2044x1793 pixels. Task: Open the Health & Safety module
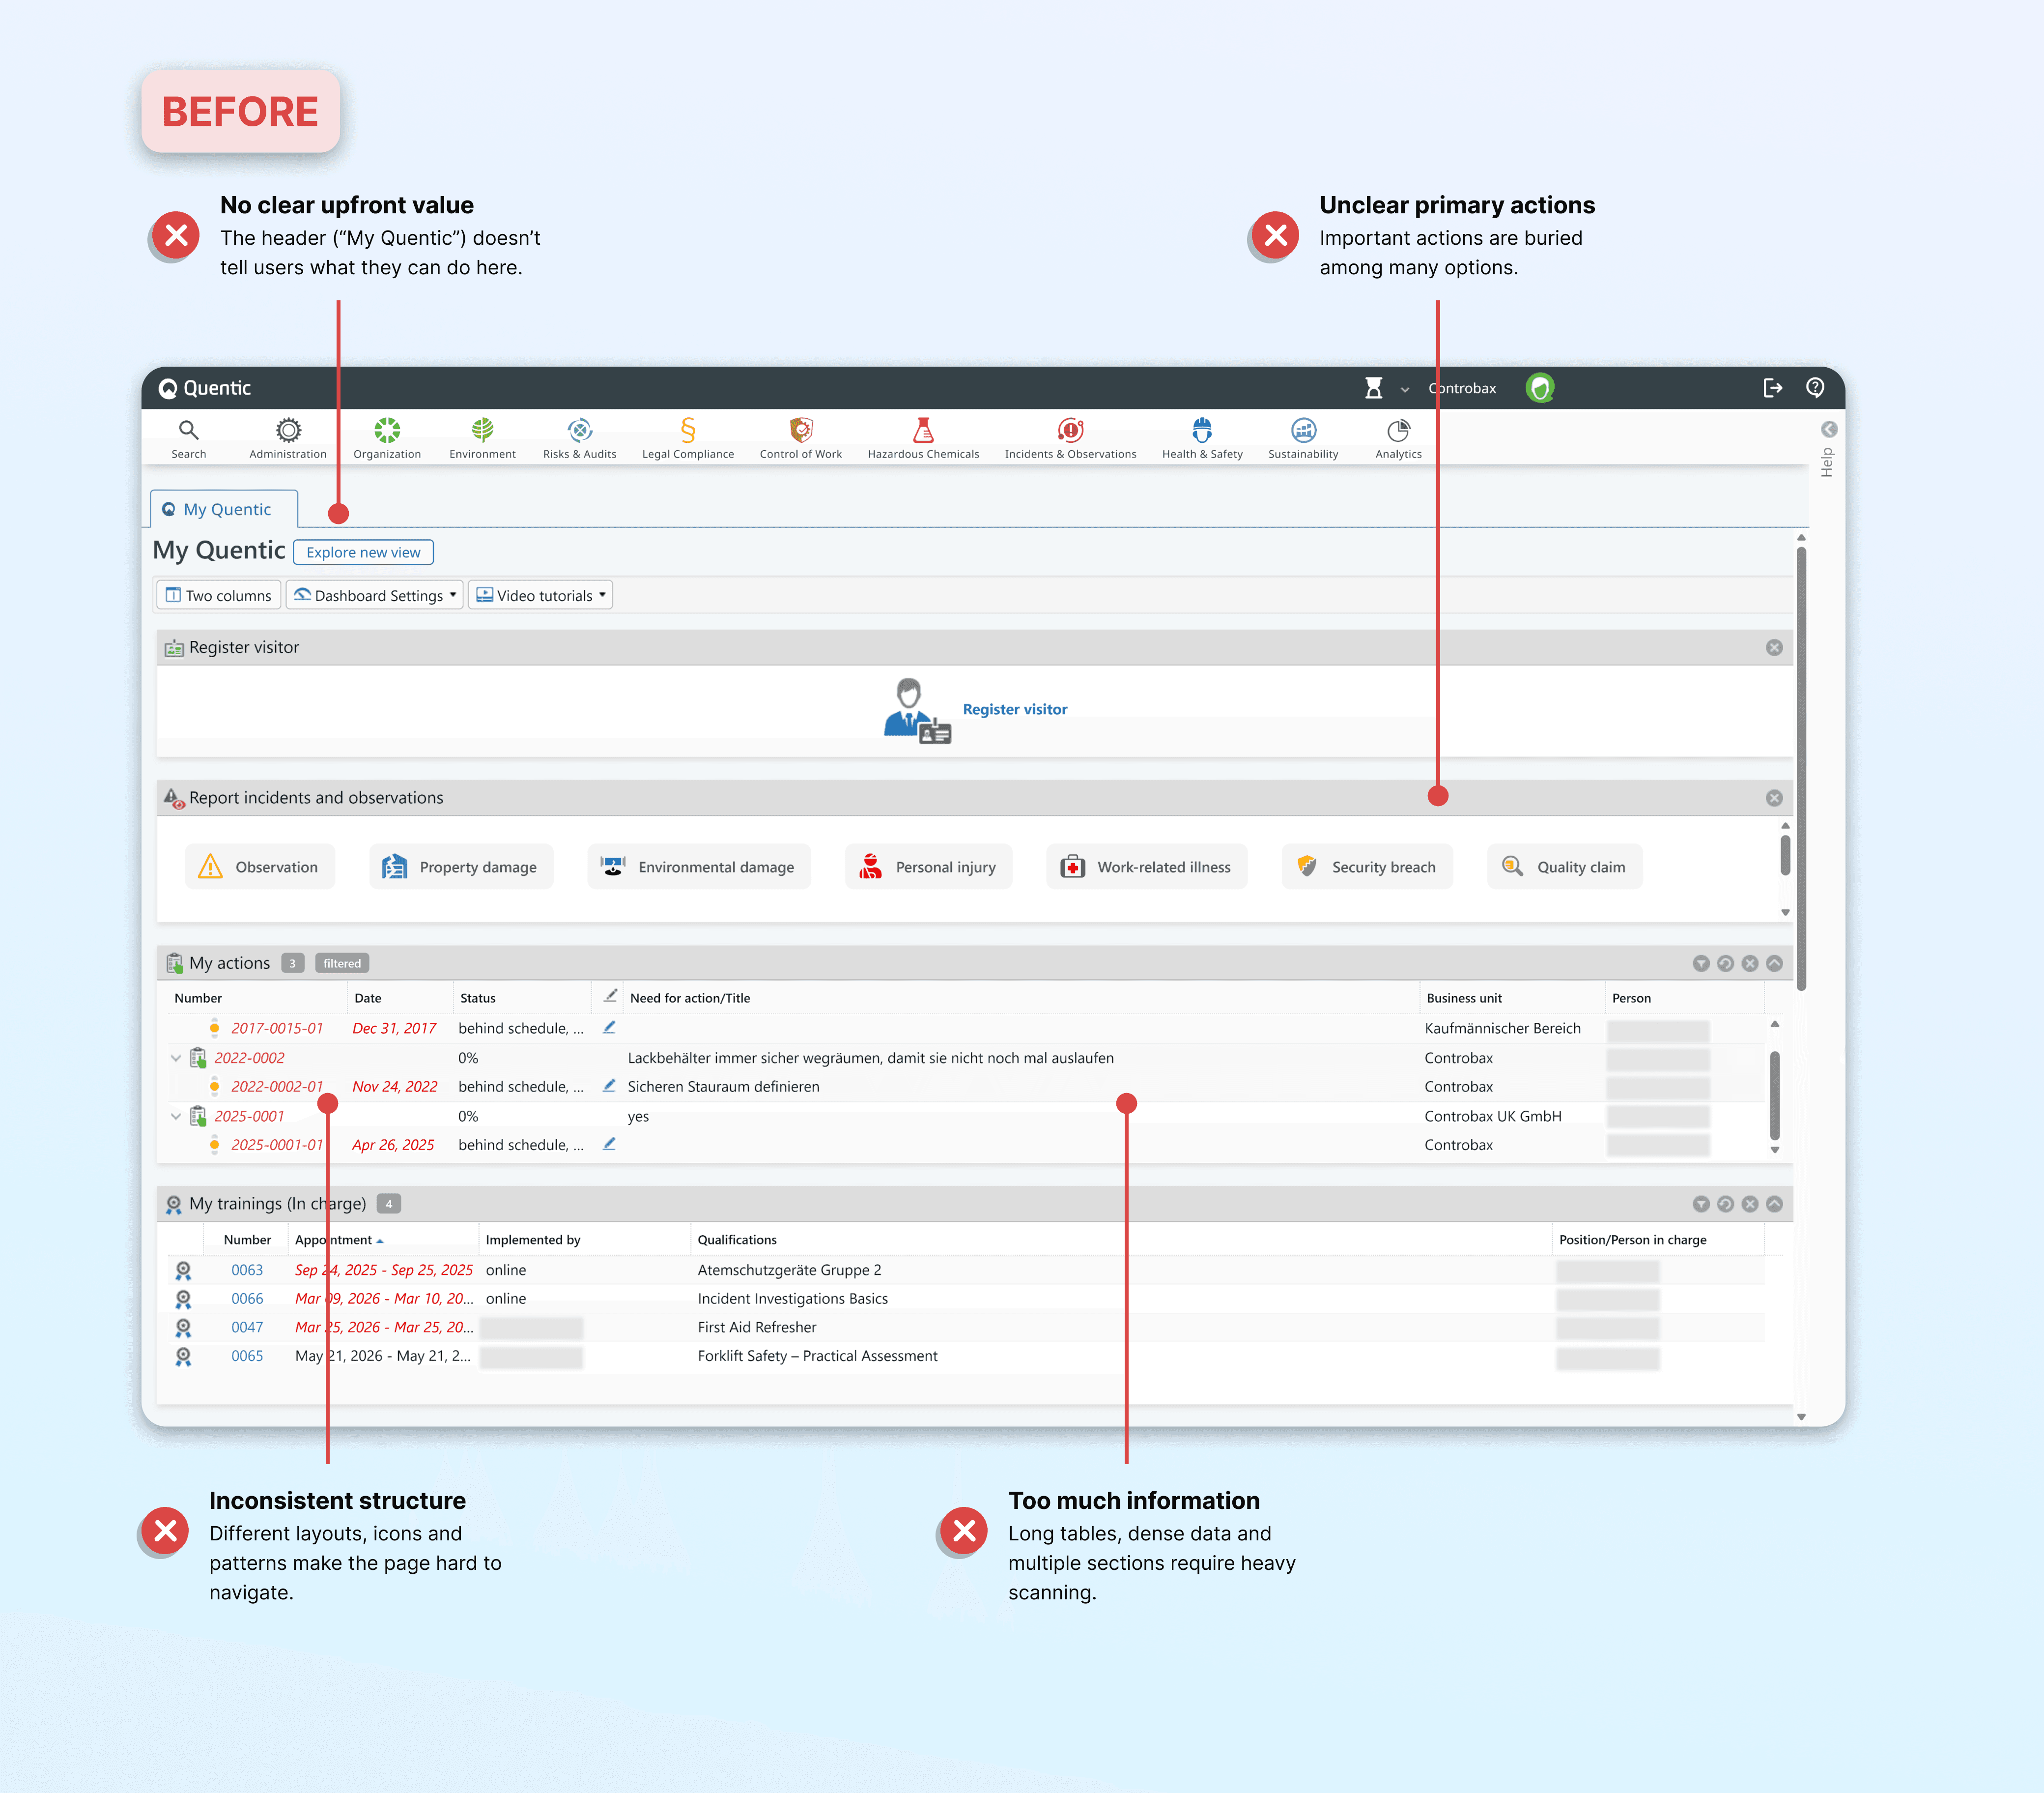pyautogui.click(x=1202, y=438)
